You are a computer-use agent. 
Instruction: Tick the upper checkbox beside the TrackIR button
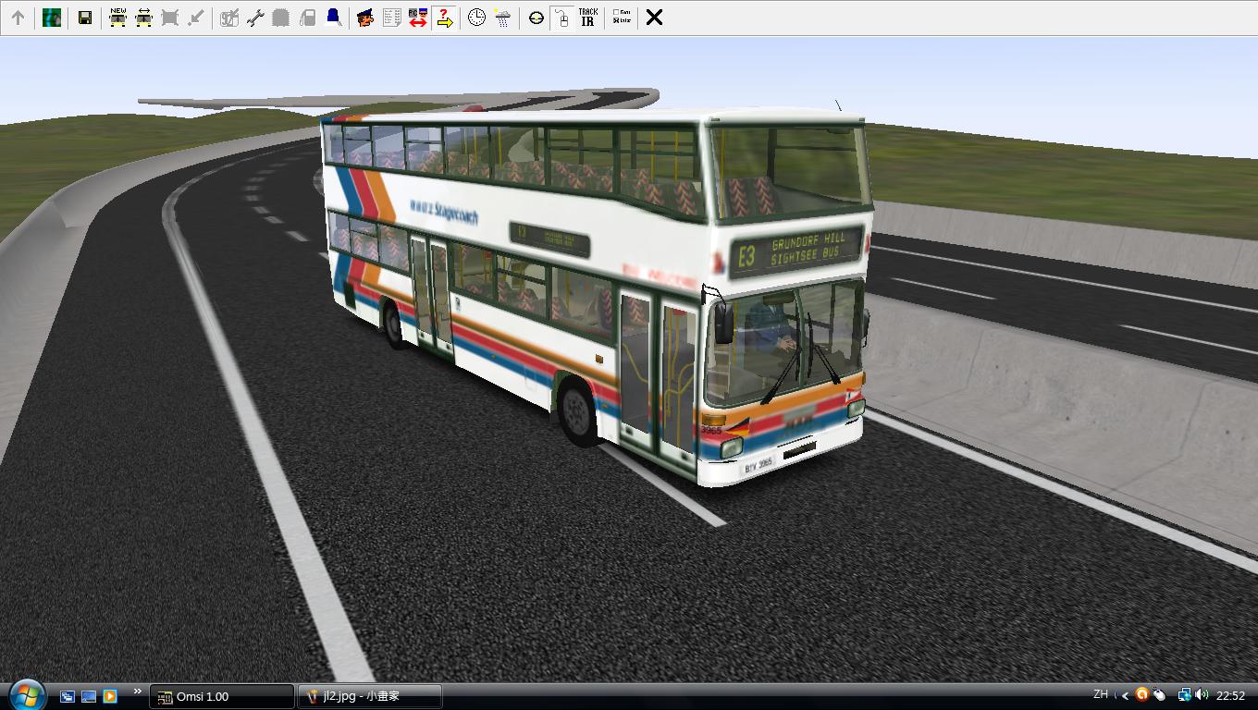pyautogui.click(x=617, y=13)
